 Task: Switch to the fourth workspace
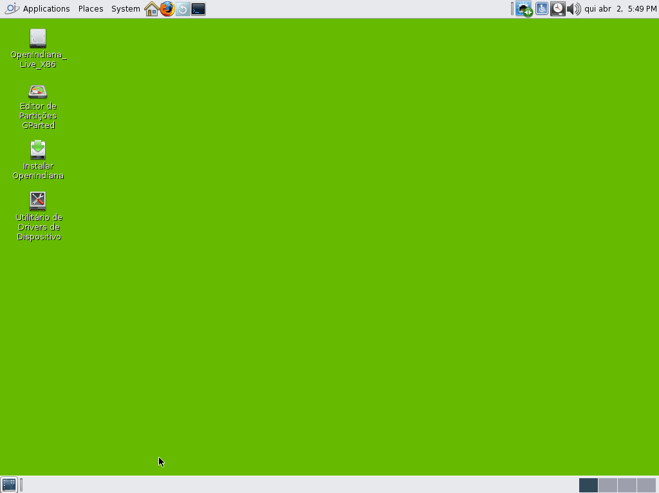646,485
